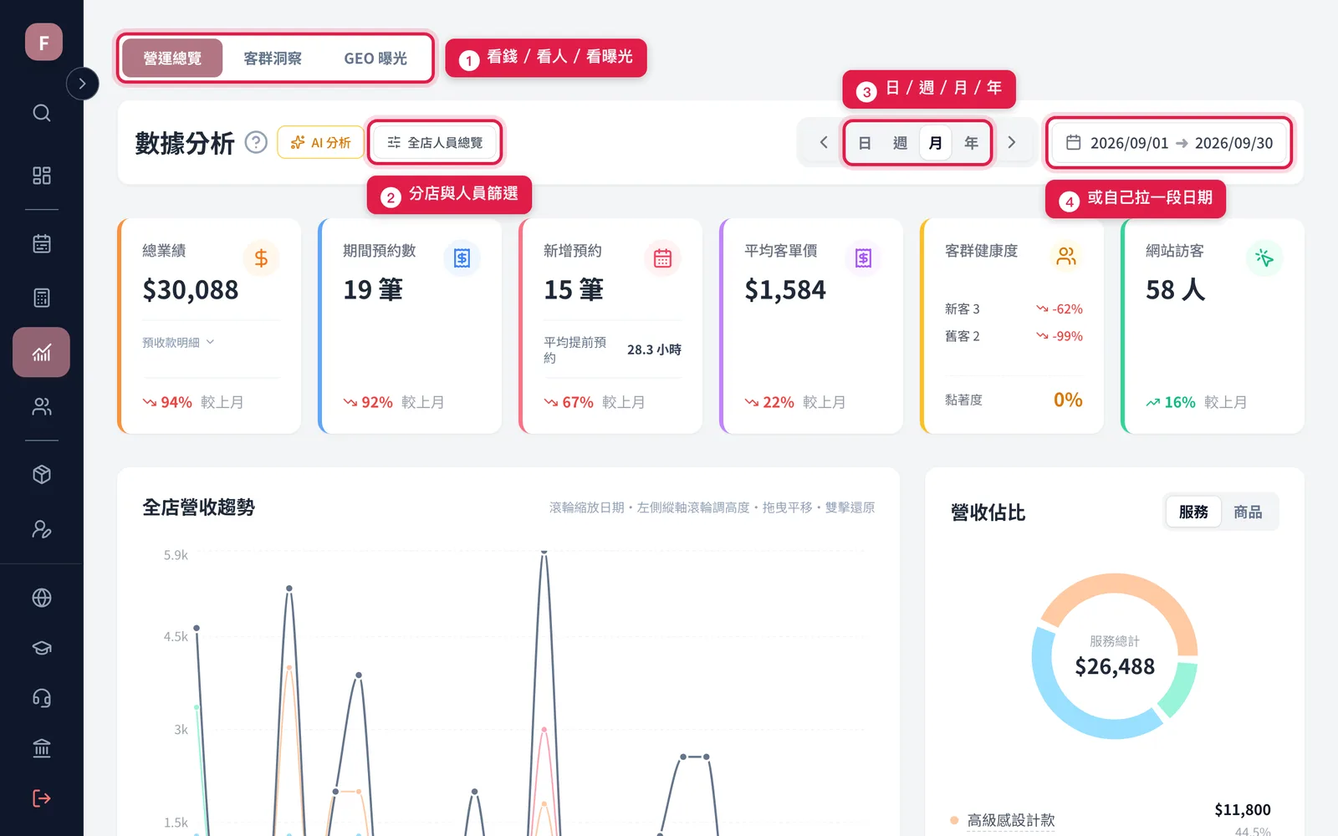Click the 黏著度 0% value
The image size is (1338, 836).
pyautogui.click(x=1068, y=400)
